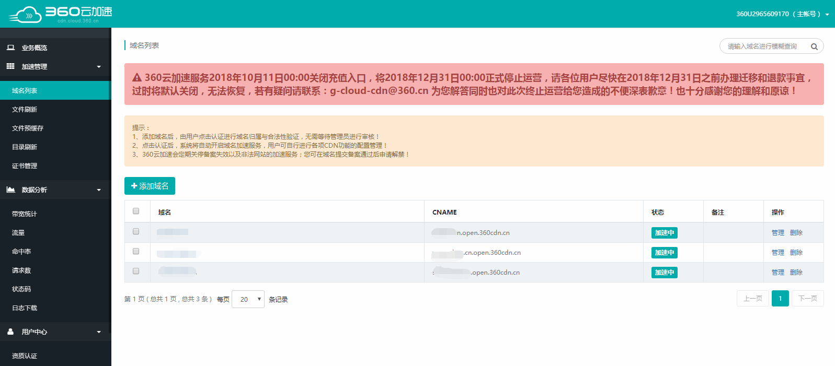Click the red warning triangle icon

coord(137,77)
